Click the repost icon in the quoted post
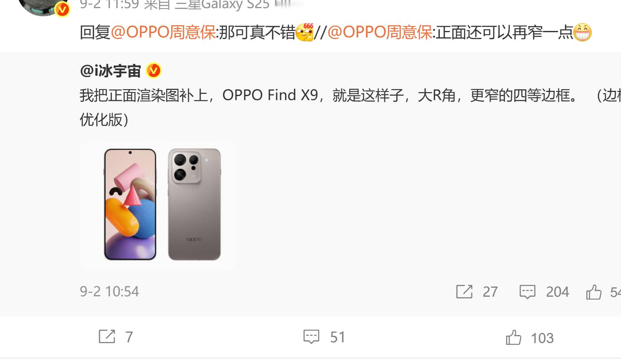The image size is (621, 359). click(464, 291)
